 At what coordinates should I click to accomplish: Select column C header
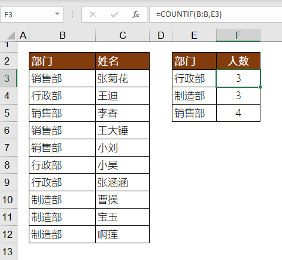click(123, 35)
